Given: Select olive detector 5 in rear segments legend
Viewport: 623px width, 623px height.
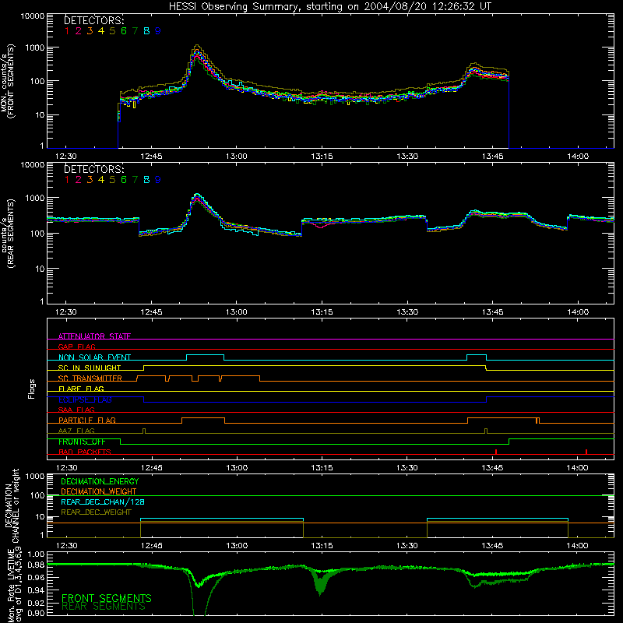Looking at the screenshot, I should pos(112,180).
